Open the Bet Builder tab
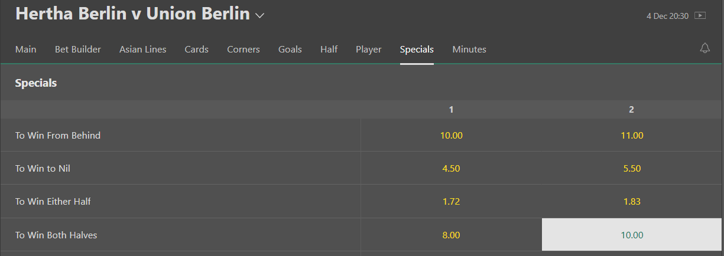724x256 pixels. click(78, 50)
